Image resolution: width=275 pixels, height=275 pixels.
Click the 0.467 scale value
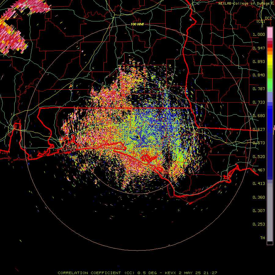[259, 170]
